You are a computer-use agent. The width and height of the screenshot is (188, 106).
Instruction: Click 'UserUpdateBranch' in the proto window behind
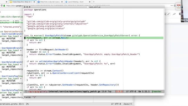pos(11,48)
